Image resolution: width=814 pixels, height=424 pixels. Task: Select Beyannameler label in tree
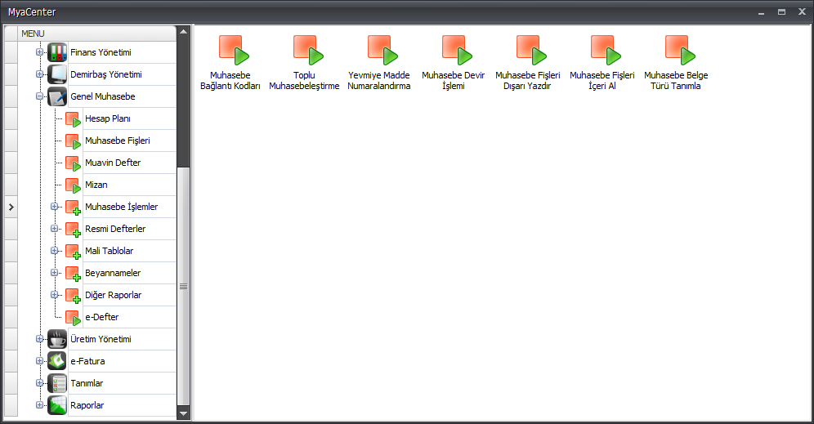point(113,273)
